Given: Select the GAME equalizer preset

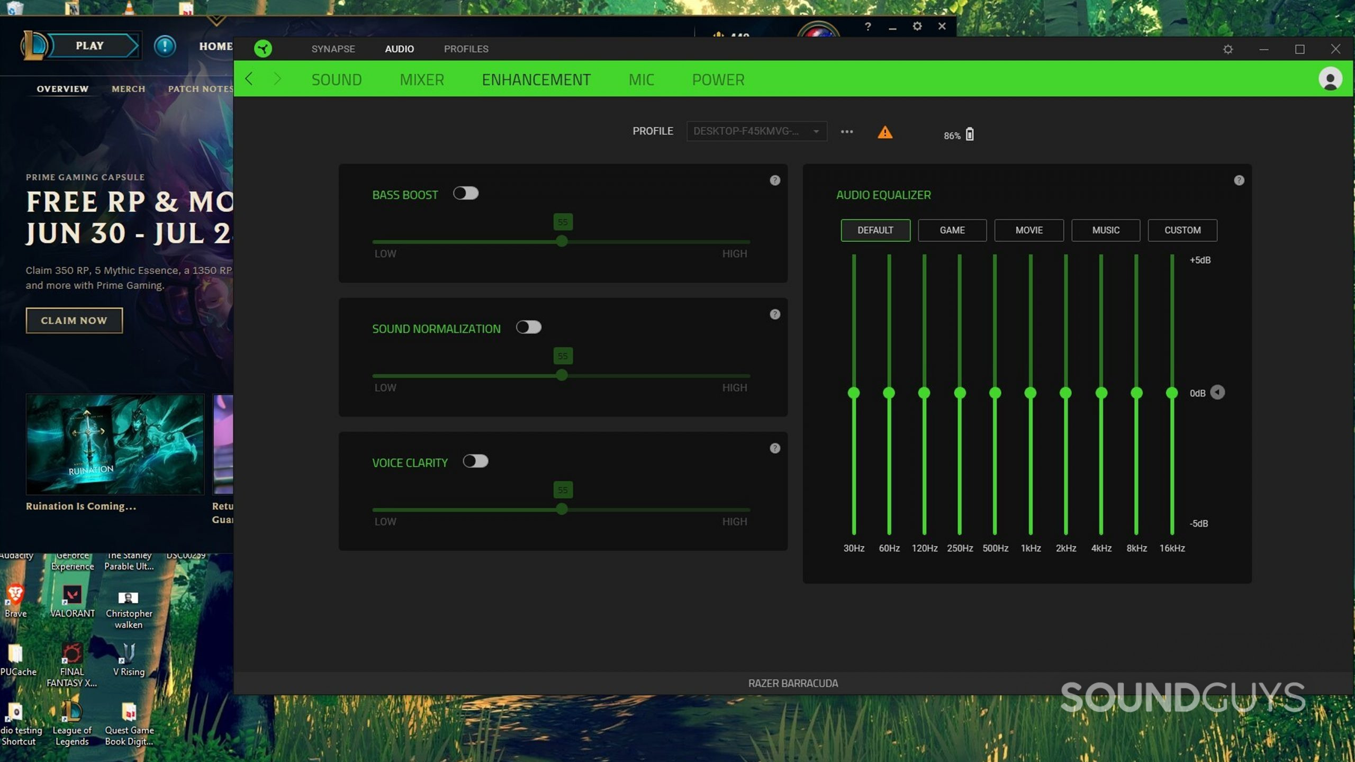Looking at the screenshot, I should [x=952, y=230].
